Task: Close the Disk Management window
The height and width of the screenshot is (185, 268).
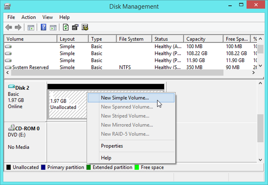Action: click(256, 5)
